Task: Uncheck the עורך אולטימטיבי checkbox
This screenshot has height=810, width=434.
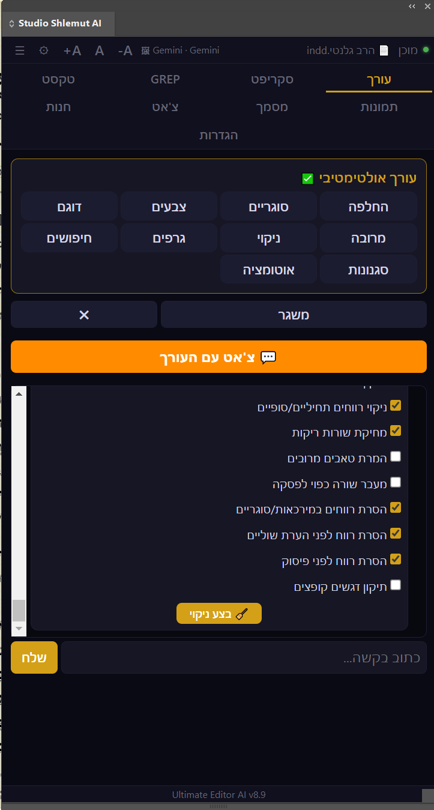Action: [307, 178]
